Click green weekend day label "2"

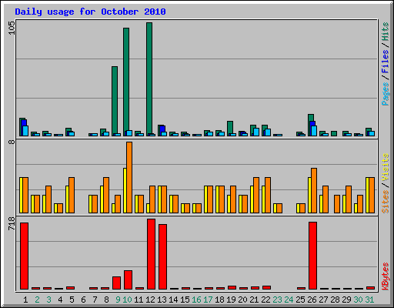37,300
